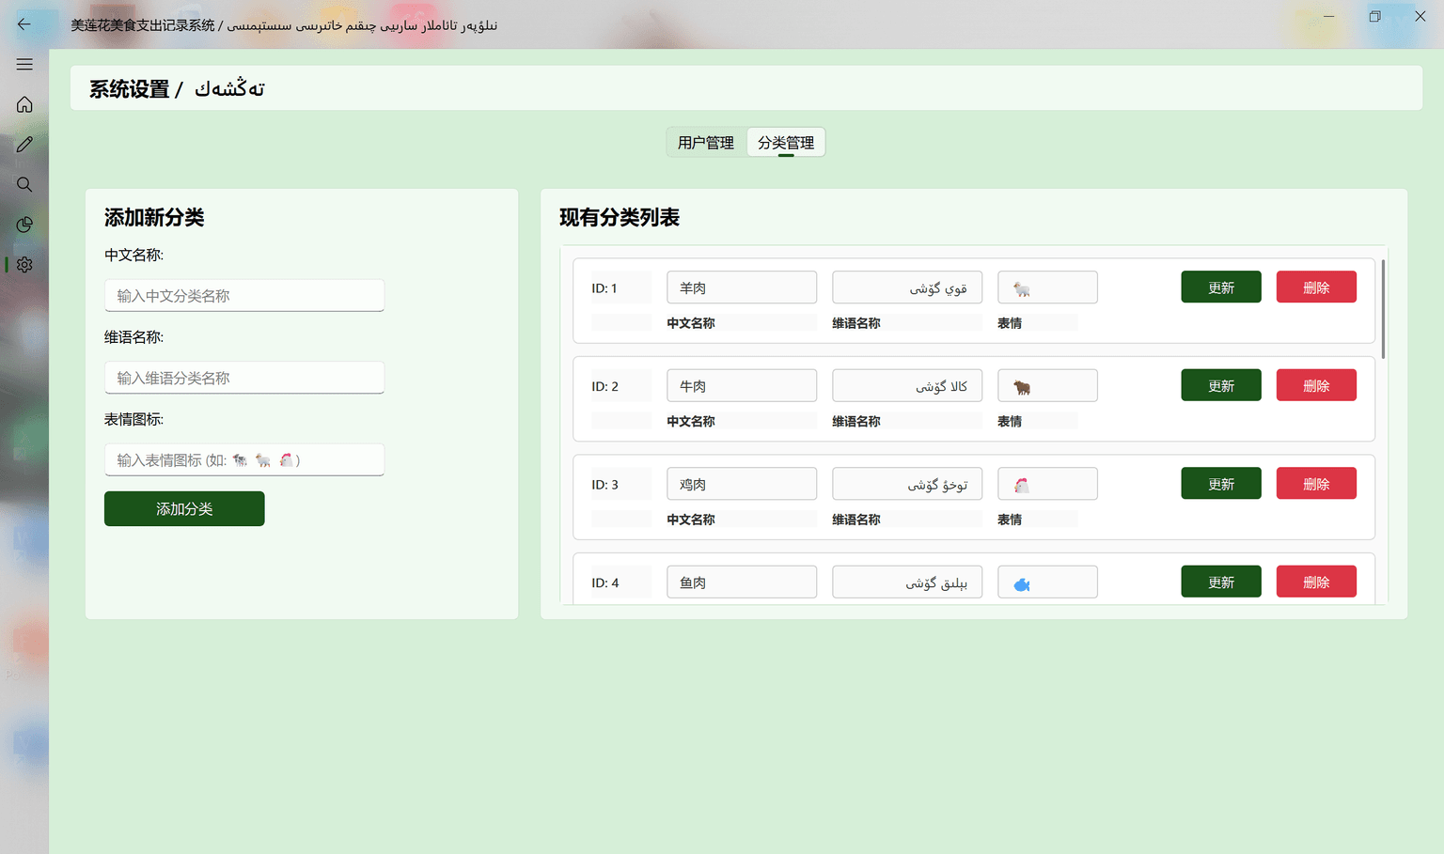The width and height of the screenshot is (1444, 854).
Task: Click the category list vertical scrollbar
Action: pyautogui.click(x=1383, y=310)
